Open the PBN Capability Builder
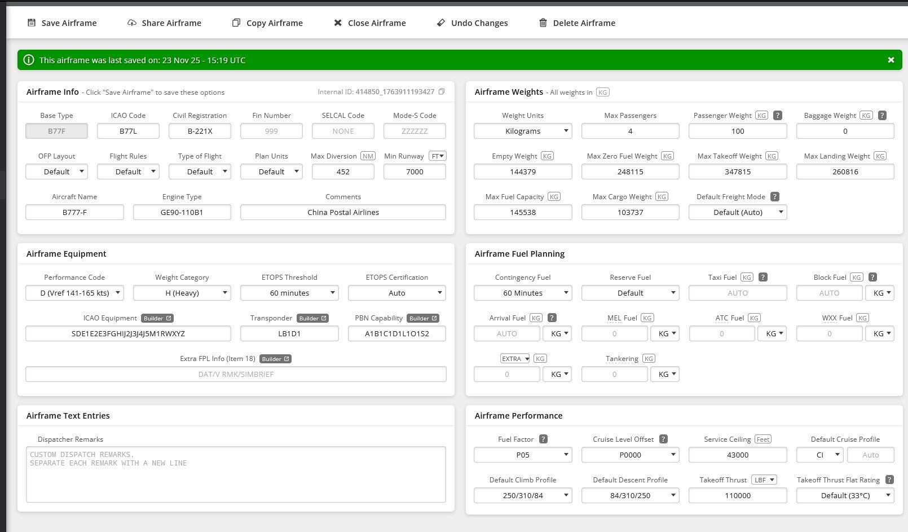This screenshot has height=532, width=908. [423, 318]
